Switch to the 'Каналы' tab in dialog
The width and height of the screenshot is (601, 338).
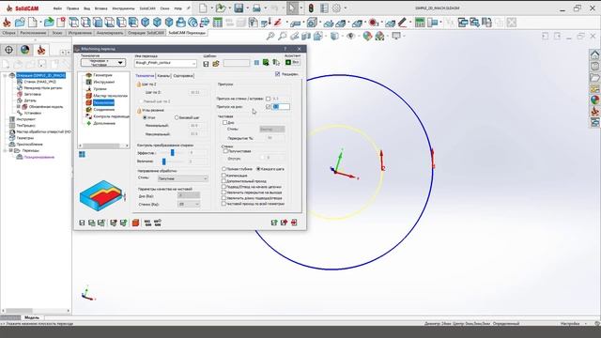pyautogui.click(x=163, y=76)
